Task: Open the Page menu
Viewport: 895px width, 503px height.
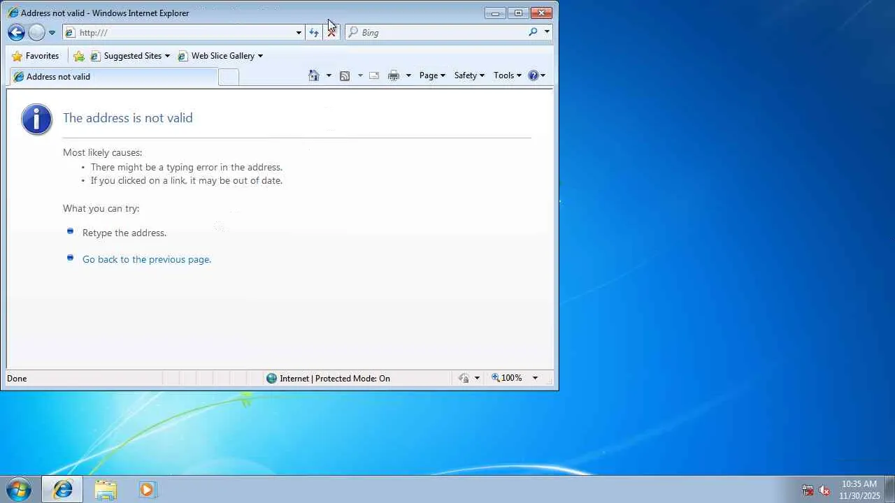Action: pos(432,75)
